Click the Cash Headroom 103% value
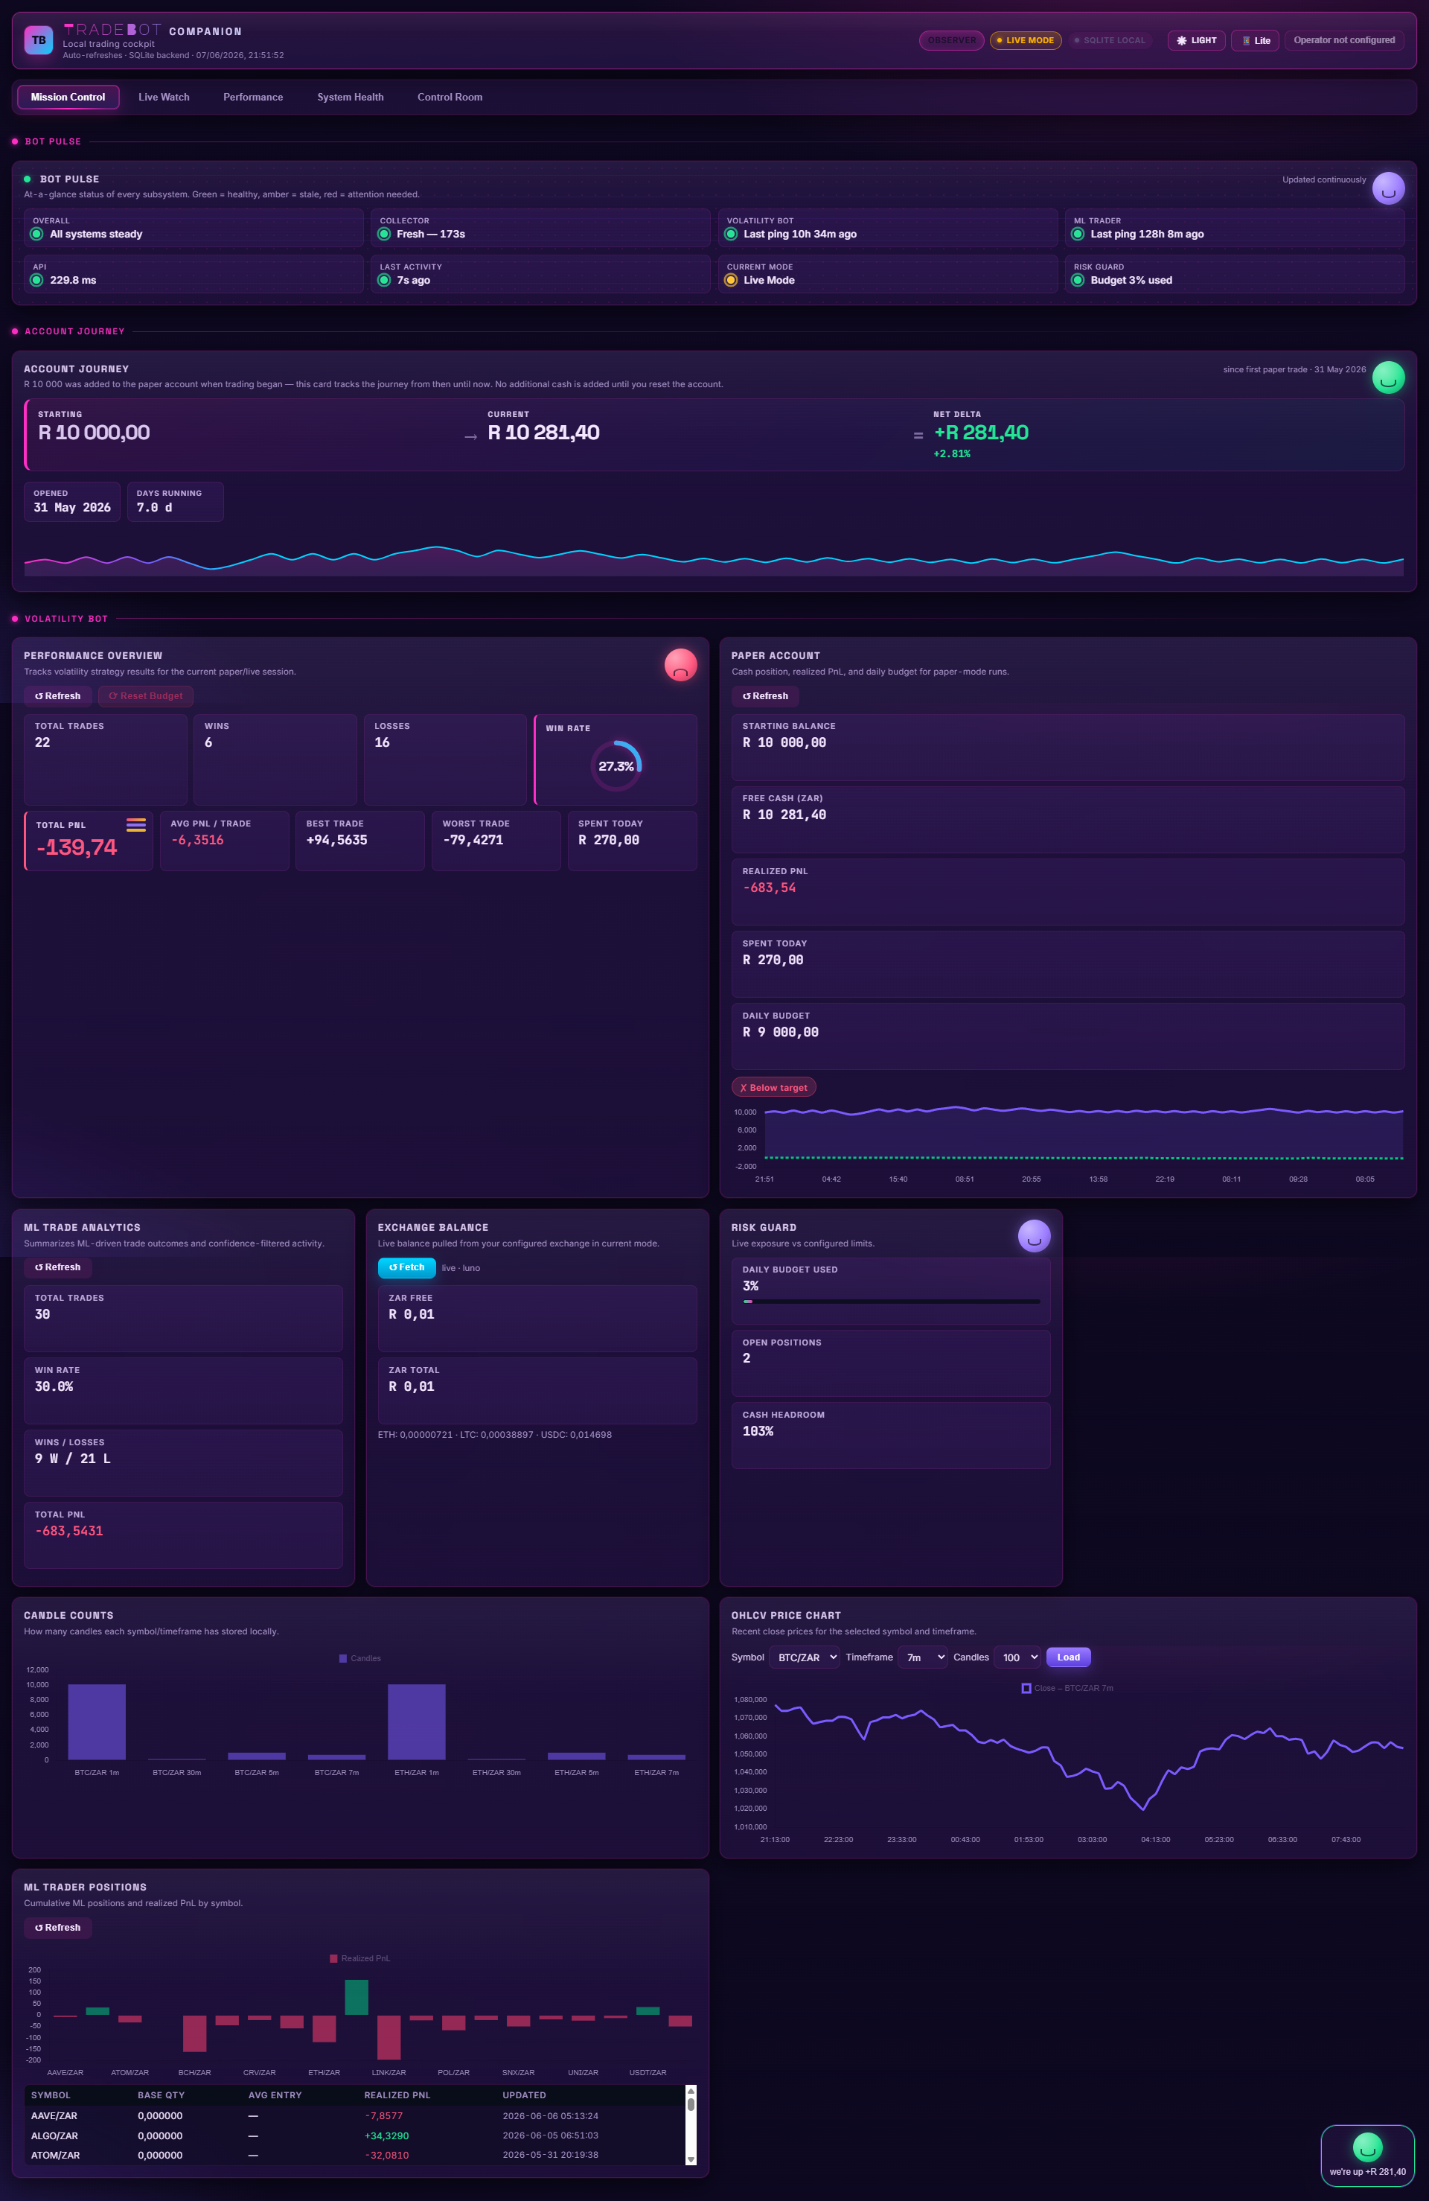1429x2201 pixels. click(758, 1430)
